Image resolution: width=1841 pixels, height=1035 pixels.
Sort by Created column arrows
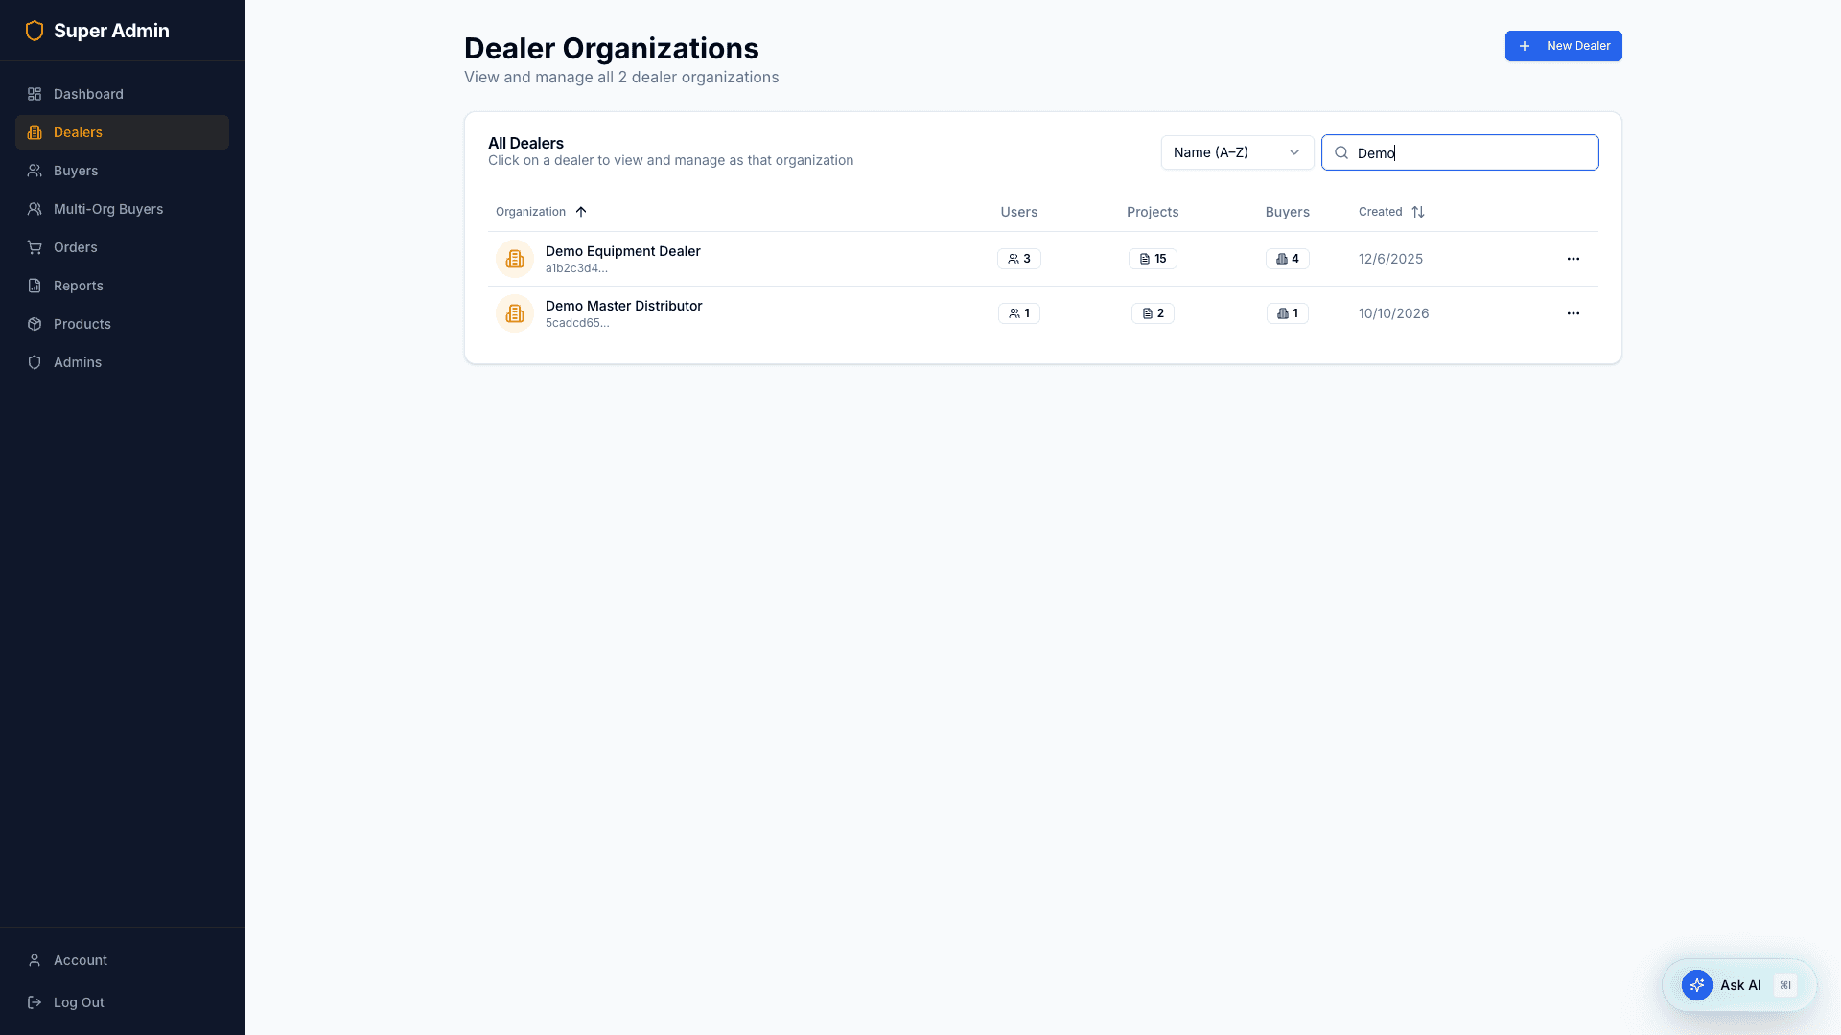pos(1418,212)
